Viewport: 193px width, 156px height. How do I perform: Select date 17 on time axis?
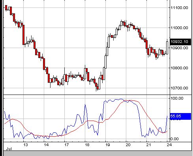67,145
